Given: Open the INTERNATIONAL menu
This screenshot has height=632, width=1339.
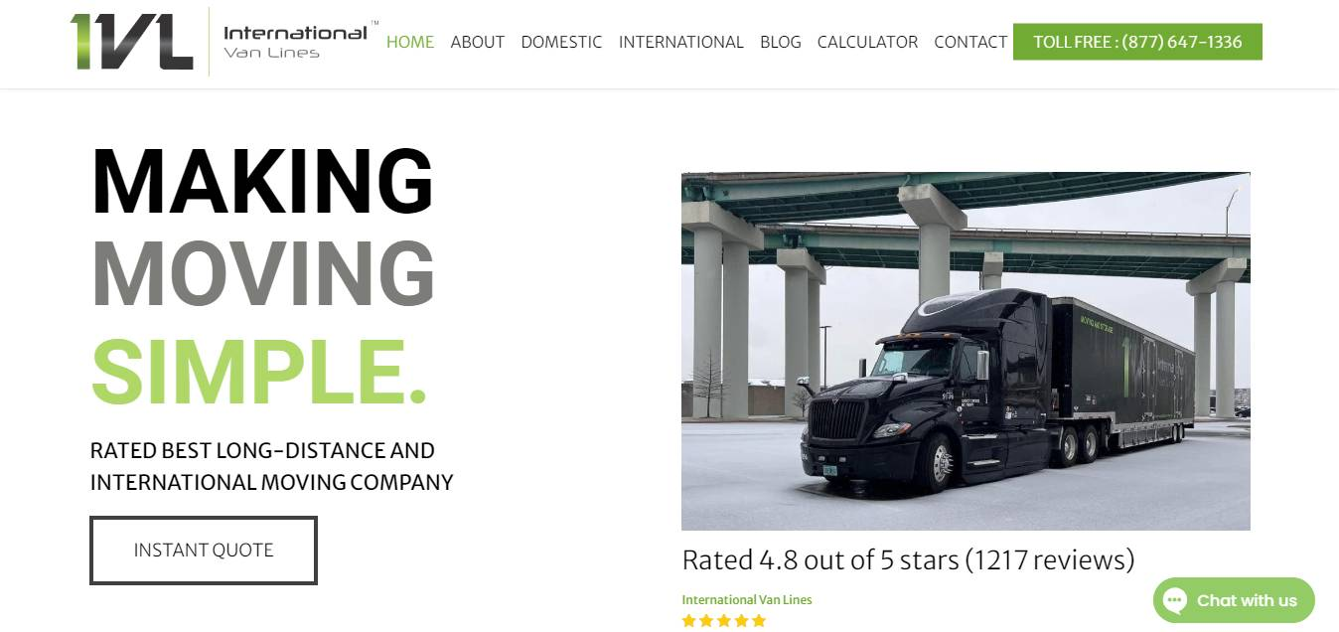Looking at the screenshot, I should point(680,42).
